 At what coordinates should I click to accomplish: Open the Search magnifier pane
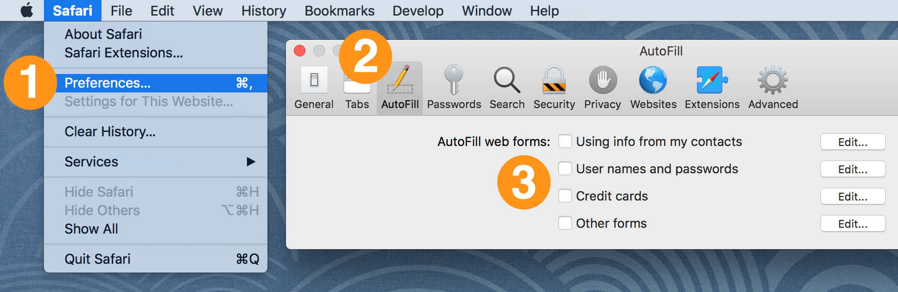[x=507, y=88]
